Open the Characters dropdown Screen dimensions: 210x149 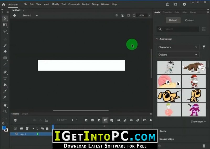pyautogui.click(x=178, y=47)
